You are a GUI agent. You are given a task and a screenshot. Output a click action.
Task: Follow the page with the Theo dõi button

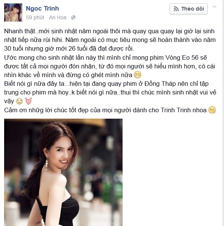(189, 9)
